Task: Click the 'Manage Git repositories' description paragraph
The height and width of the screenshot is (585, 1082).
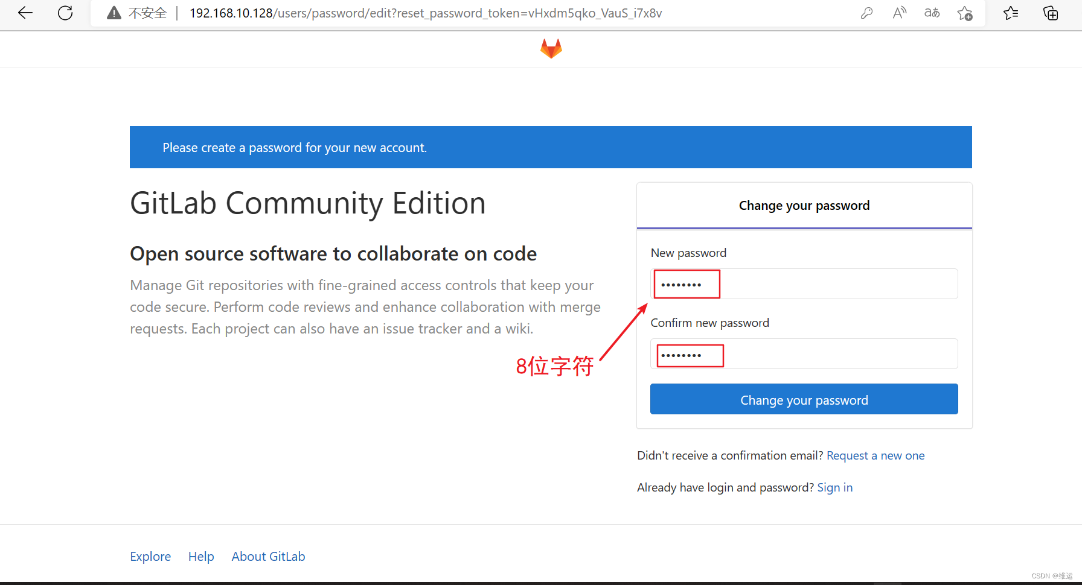Action: [x=365, y=307]
